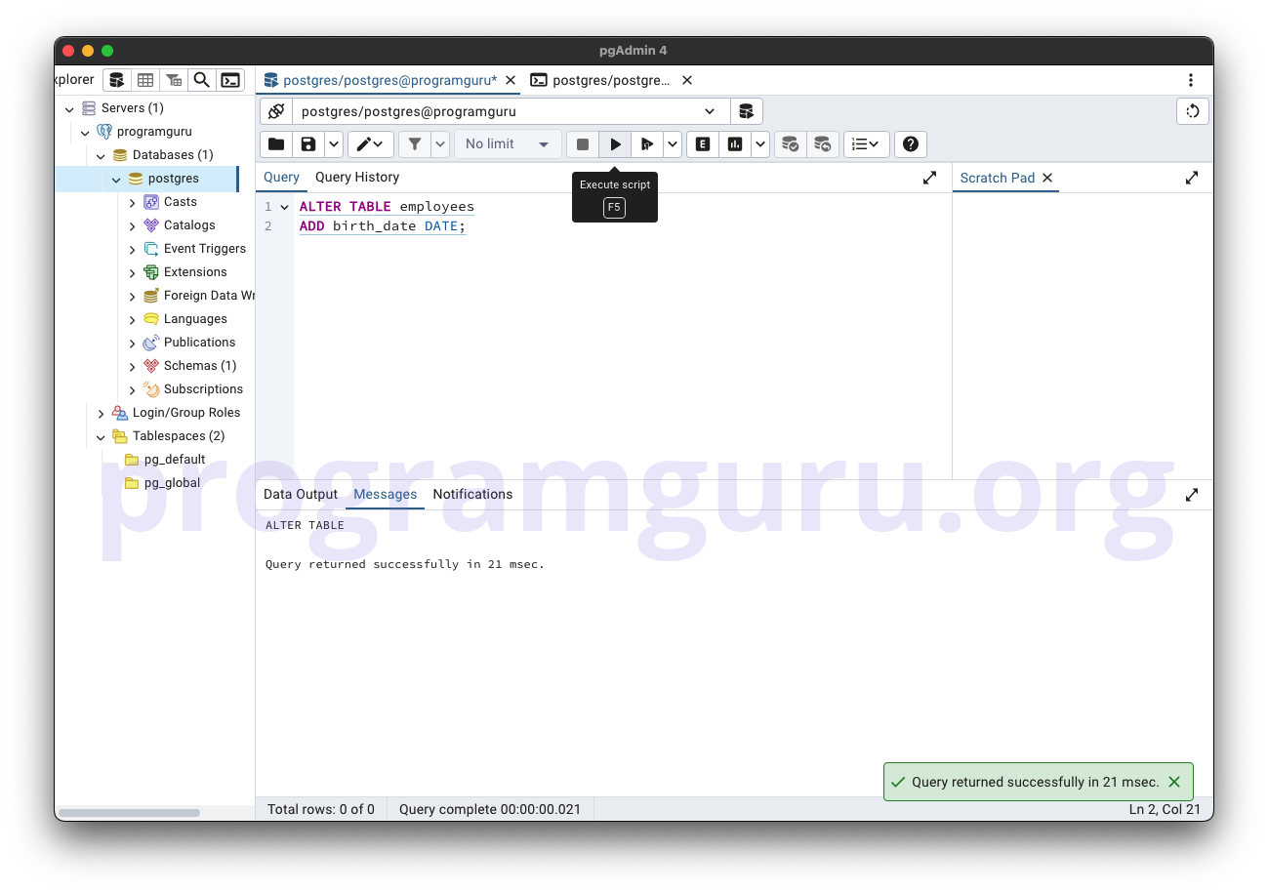Screen dimensions: 1268x893
Task: Open the Search Objects magnifier icon
Action: (x=201, y=80)
